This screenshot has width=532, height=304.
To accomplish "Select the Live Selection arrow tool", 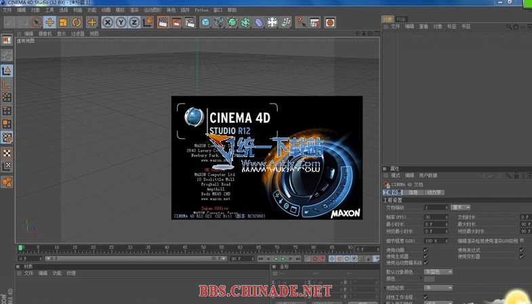I will click(x=37, y=22).
